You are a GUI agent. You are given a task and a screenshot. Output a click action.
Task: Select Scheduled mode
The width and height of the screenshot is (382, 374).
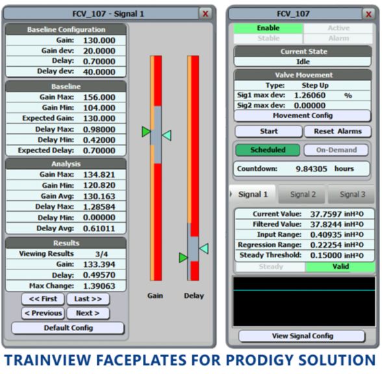click(268, 150)
